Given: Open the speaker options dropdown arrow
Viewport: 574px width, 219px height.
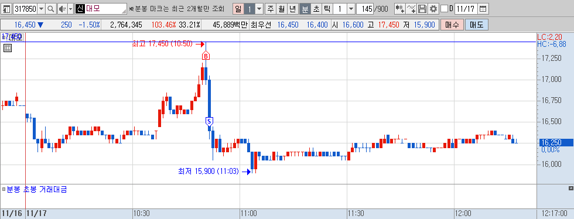Looking at the screenshot, I should point(71,9).
